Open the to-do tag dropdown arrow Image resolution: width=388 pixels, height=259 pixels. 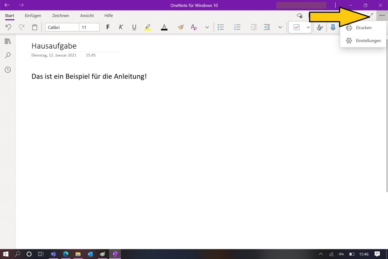click(308, 27)
